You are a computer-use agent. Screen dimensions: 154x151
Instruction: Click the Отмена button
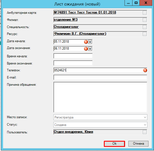coord(138,144)
